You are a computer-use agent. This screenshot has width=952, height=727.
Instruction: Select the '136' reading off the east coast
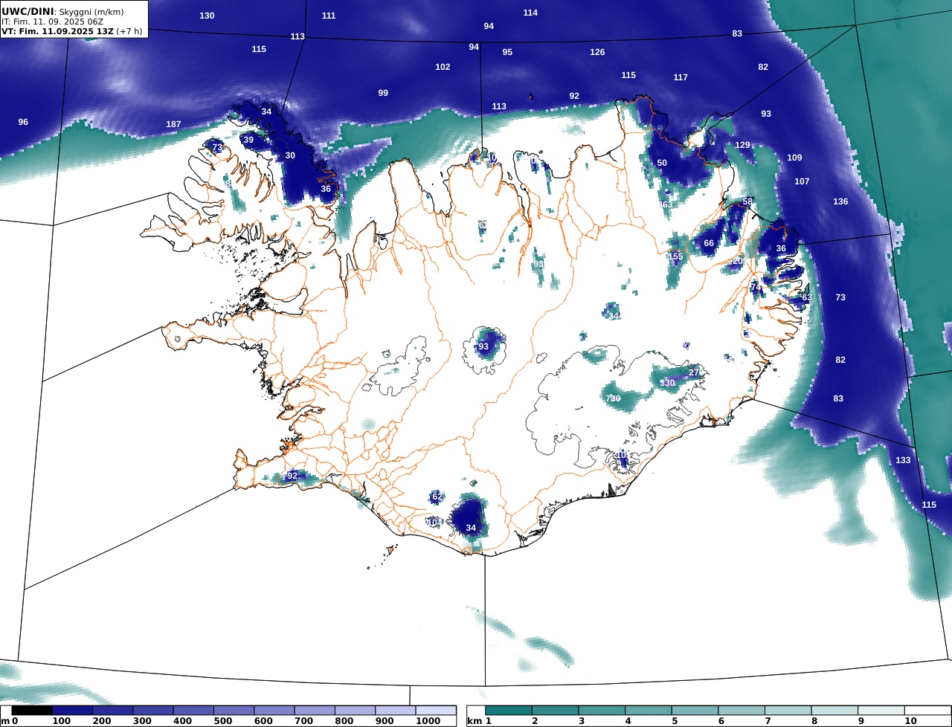[840, 202]
